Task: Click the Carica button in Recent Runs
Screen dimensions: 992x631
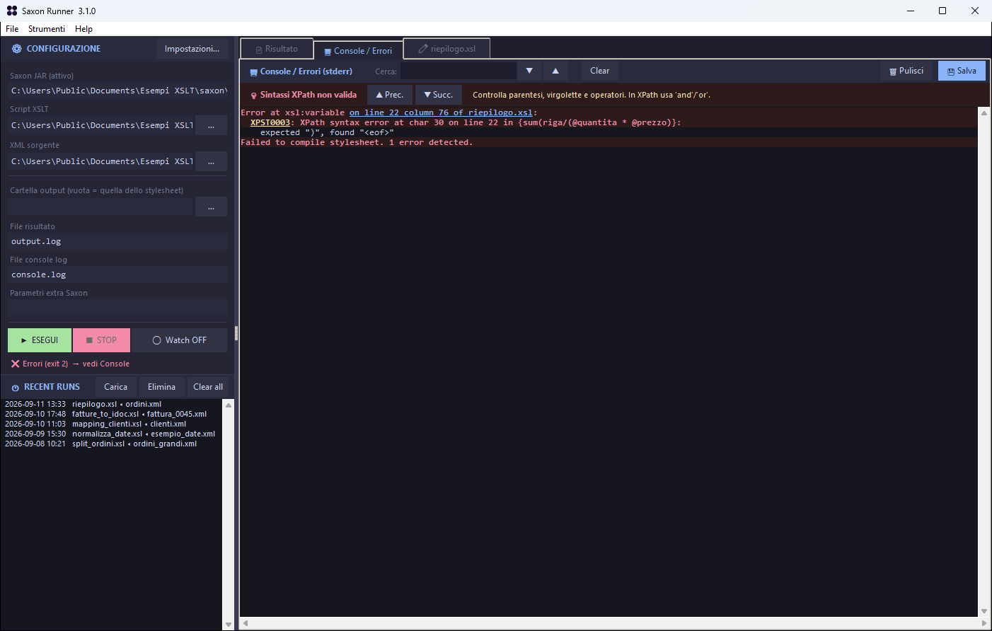Action: 115,387
